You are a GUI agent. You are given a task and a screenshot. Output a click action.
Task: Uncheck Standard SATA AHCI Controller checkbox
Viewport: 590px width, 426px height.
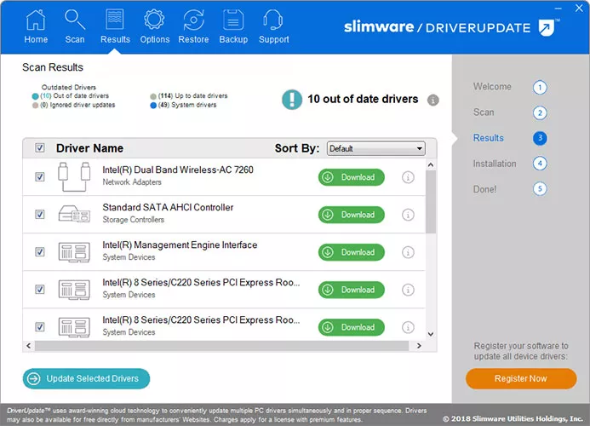coord(39,215)
